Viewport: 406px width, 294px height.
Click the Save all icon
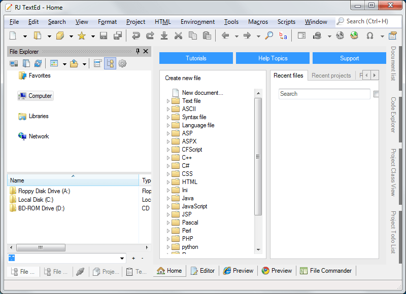(x=118, y=35)
